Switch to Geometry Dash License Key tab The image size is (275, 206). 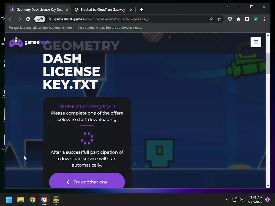(x=39, y=10)
